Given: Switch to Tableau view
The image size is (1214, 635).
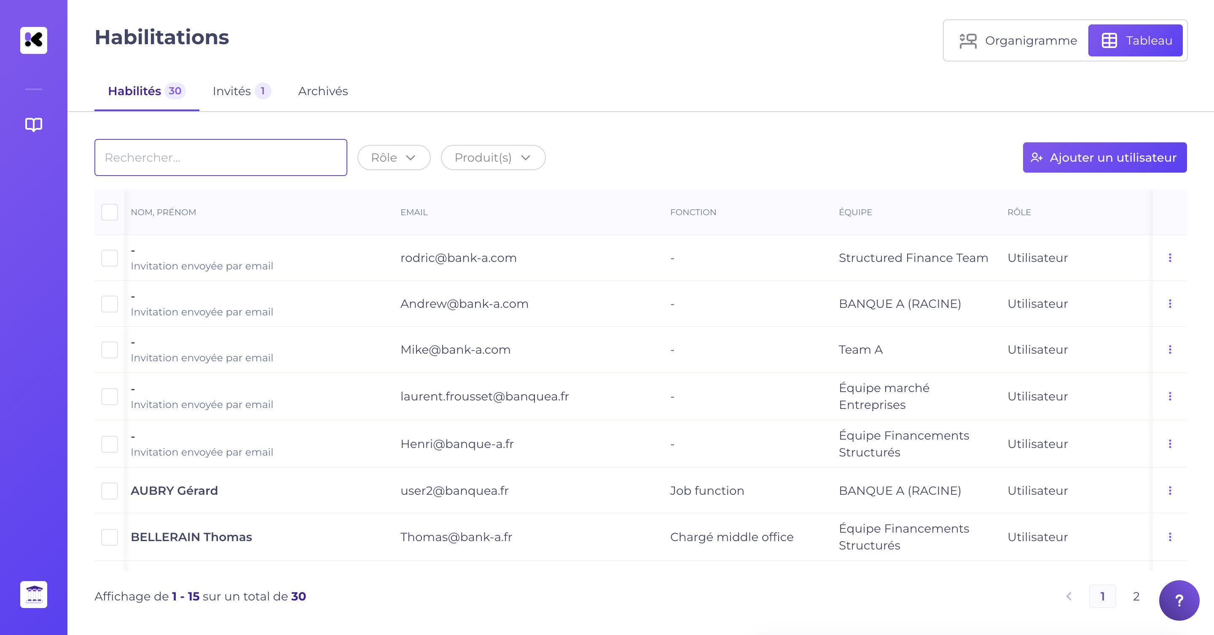Looking at the screenshot, I should [1135, 40].
